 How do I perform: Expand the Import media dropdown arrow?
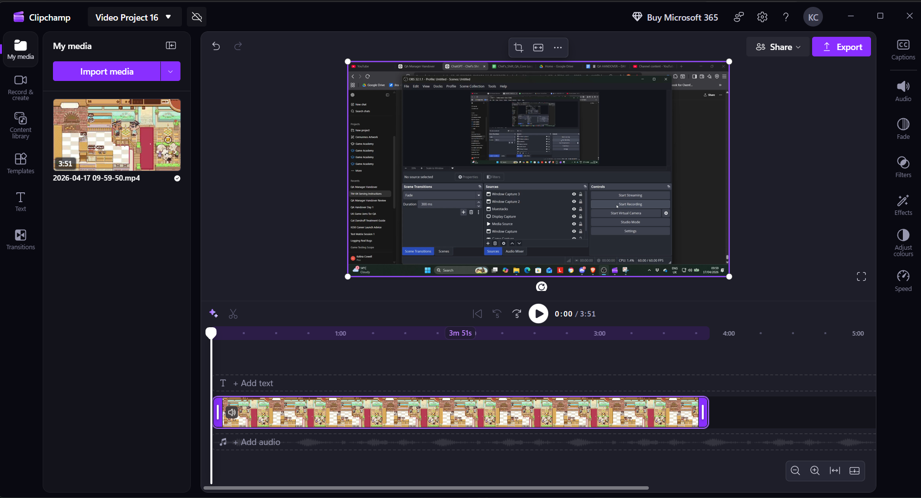(x=171, y=72)
